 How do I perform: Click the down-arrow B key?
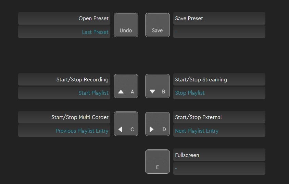157,86
